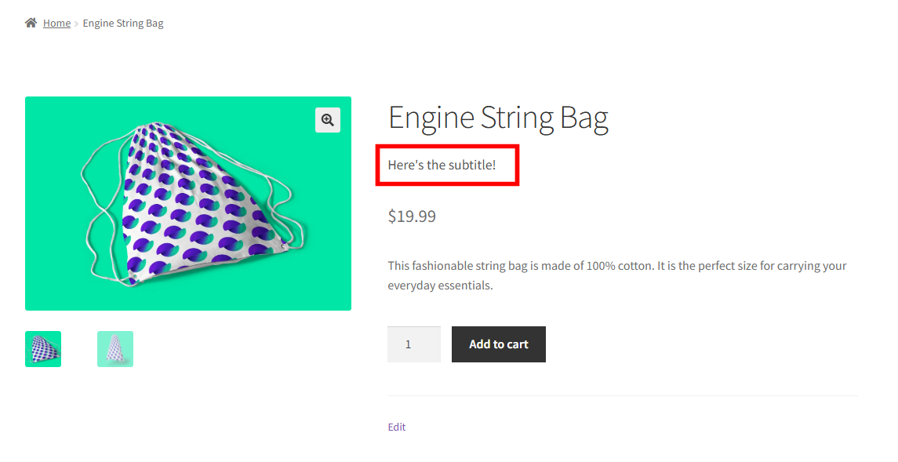898x462 pixels.
Task: Click the drawstring bag inside the first thumbnail
Action: 43,348
